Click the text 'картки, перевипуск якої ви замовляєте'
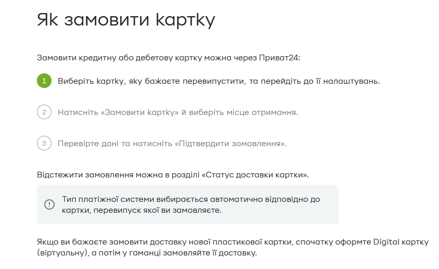Screen dimensions: 439x269 tap(141, 210)
